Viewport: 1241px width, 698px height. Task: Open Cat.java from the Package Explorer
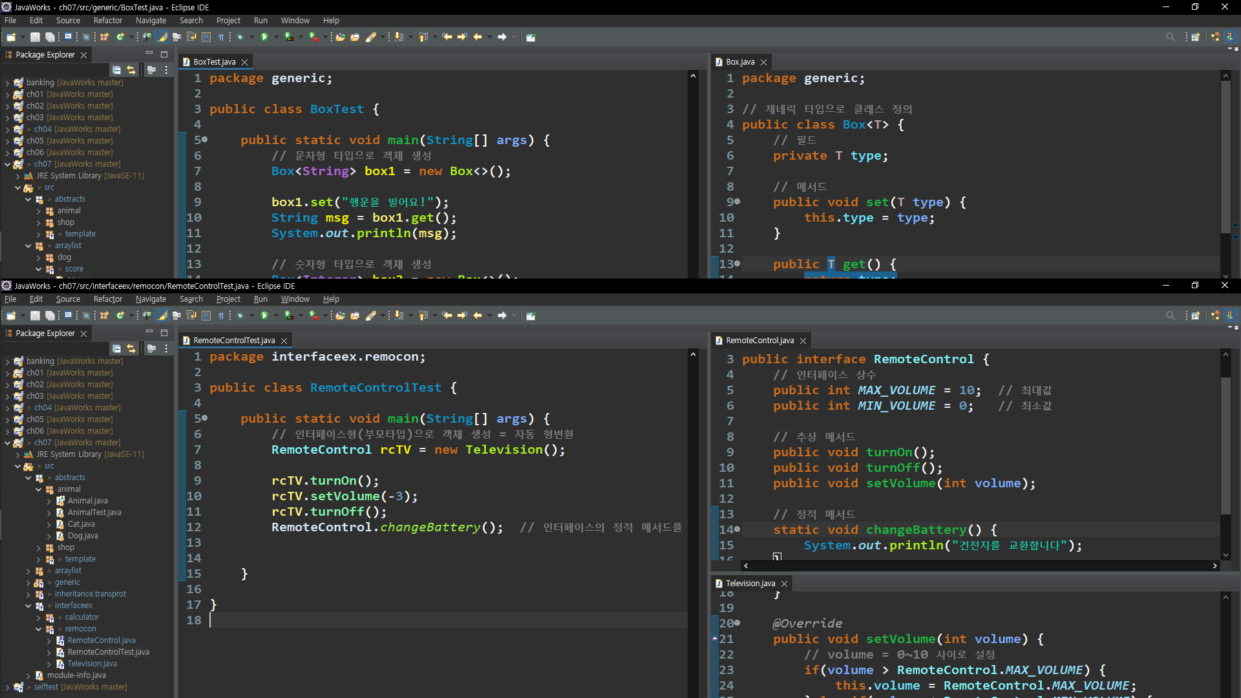coord(81,524)
